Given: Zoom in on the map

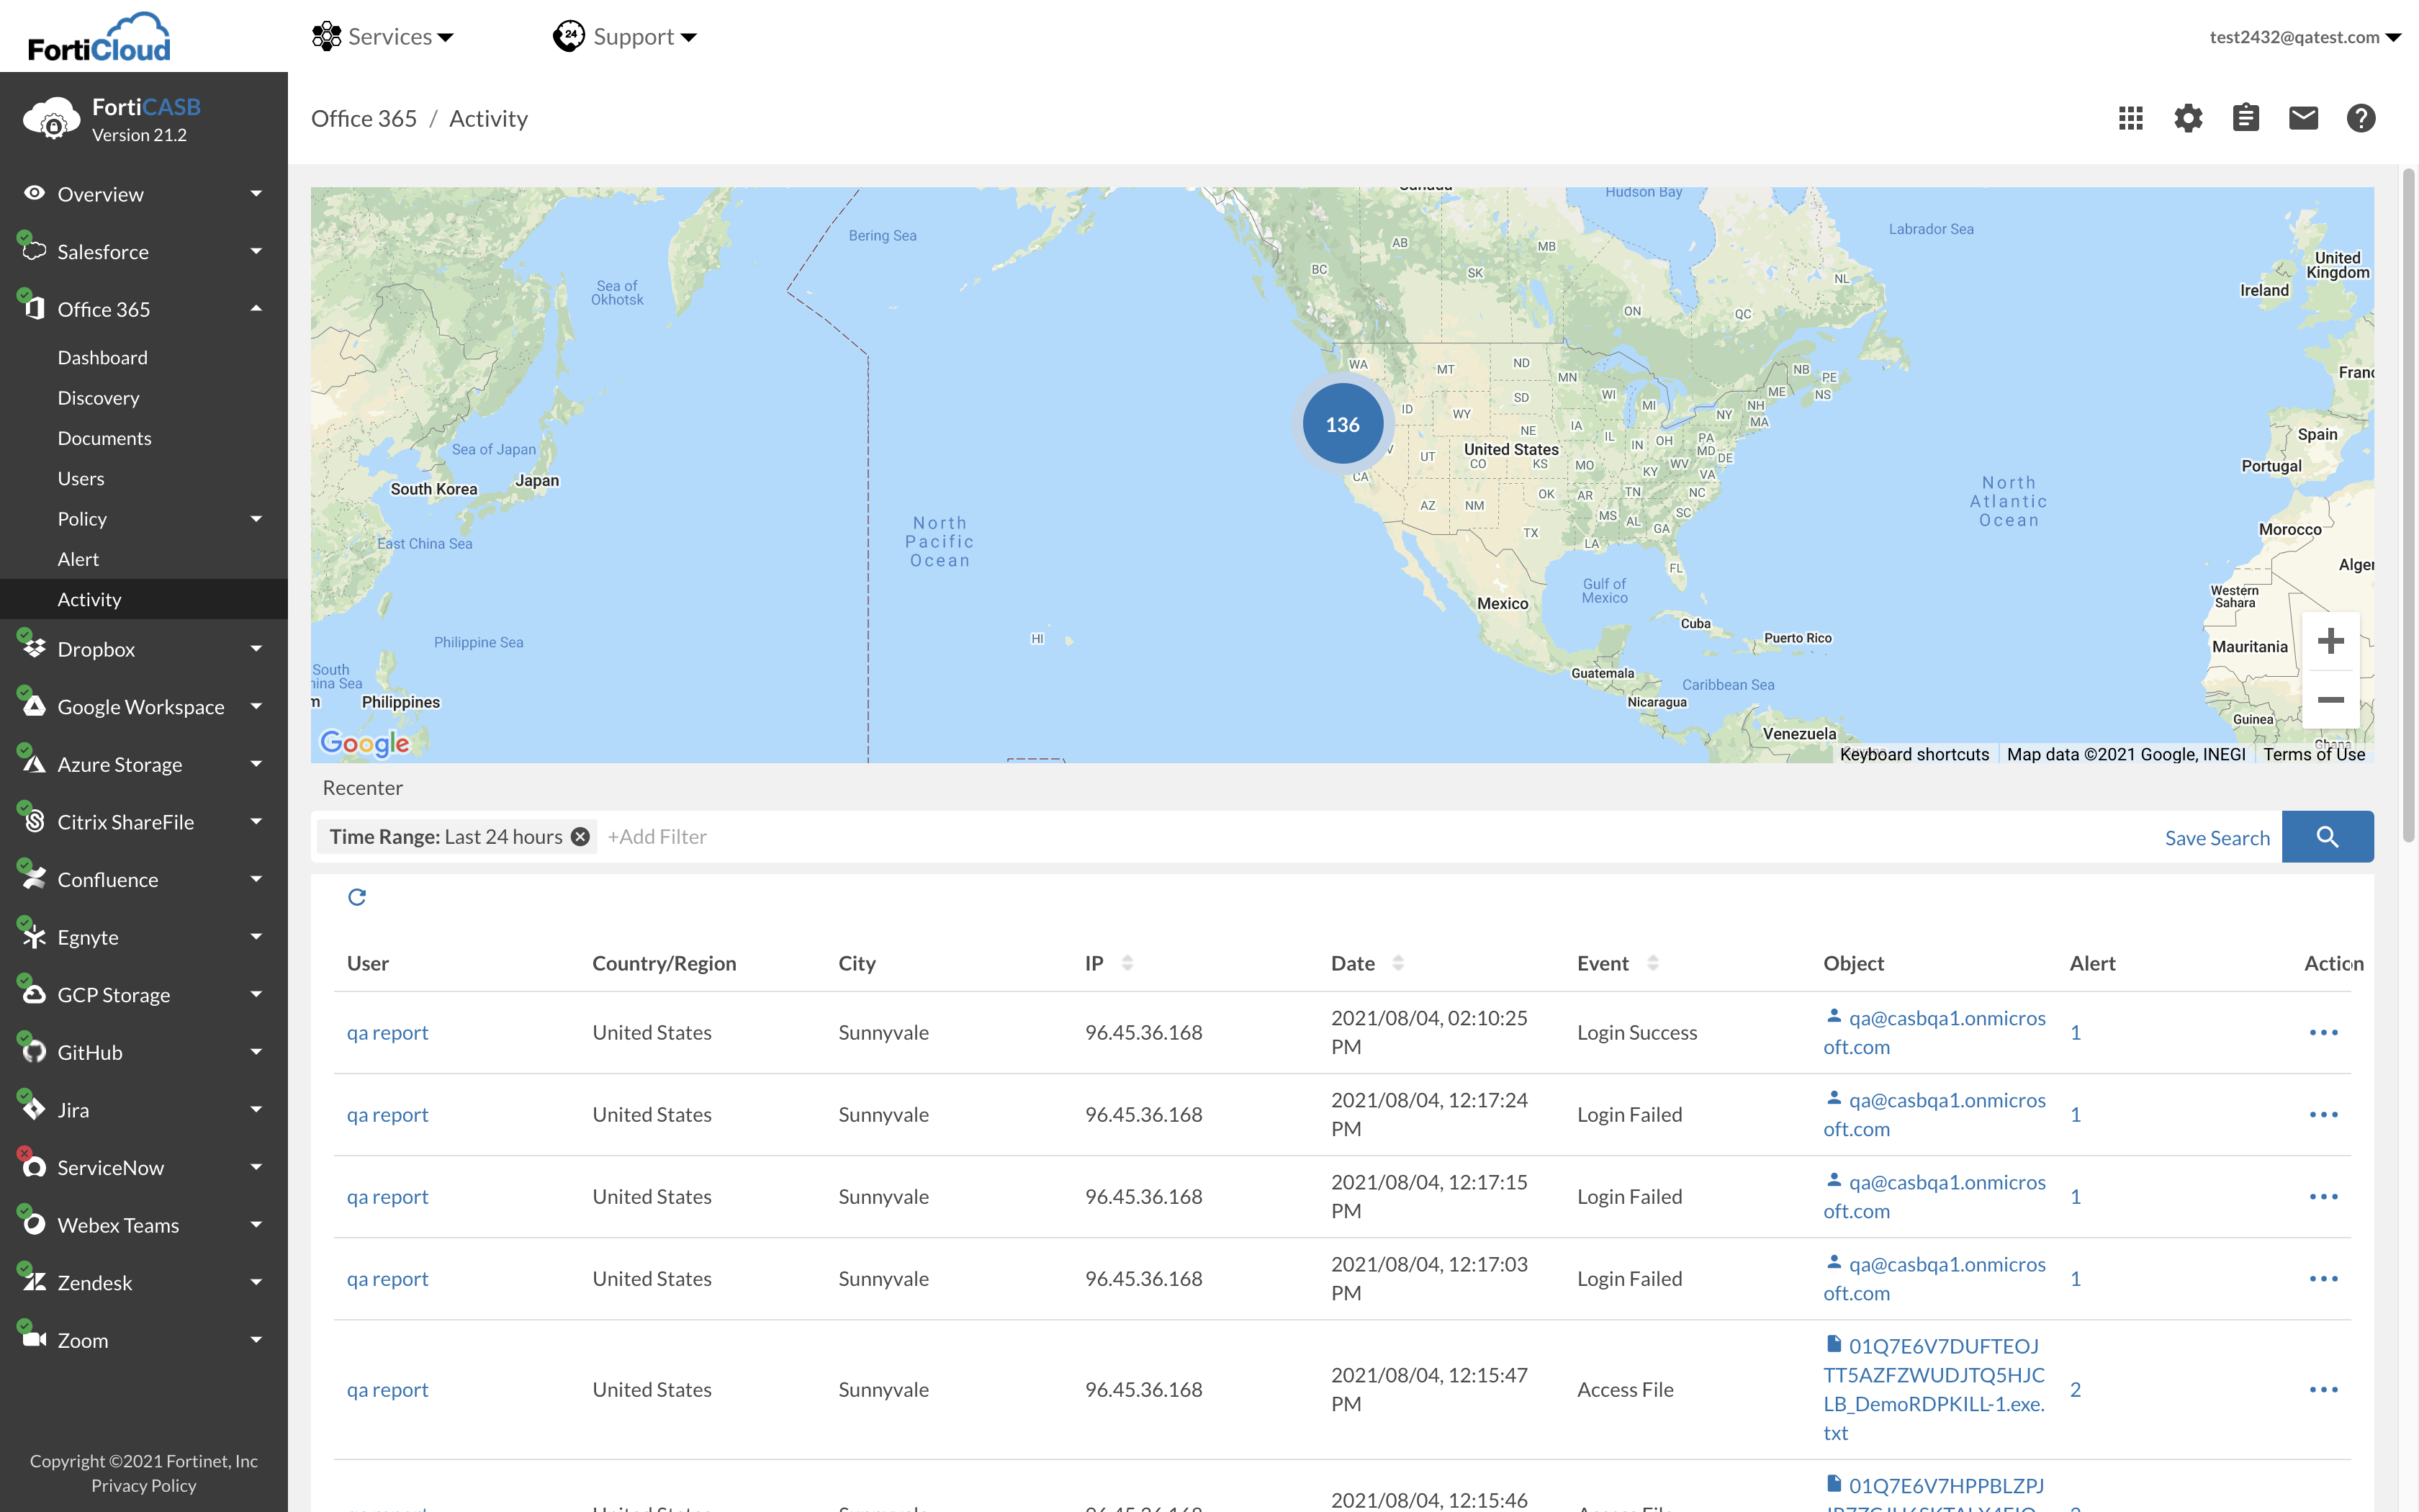Looking at the screenshot, I should click(2330, 641).
